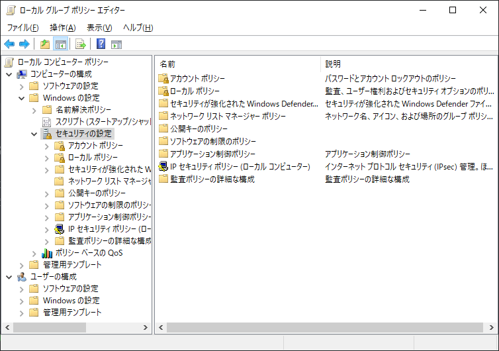This screenshot has height=351, width=499.
Task: Click the right pane scroll right arrow
Action: (491, 327)
